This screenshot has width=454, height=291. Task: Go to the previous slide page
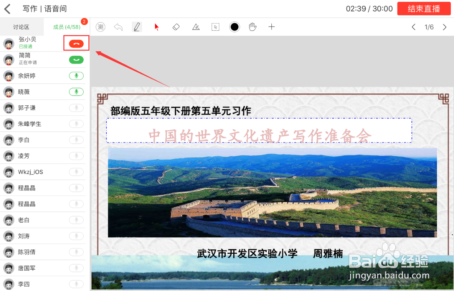tap(414, 26)
